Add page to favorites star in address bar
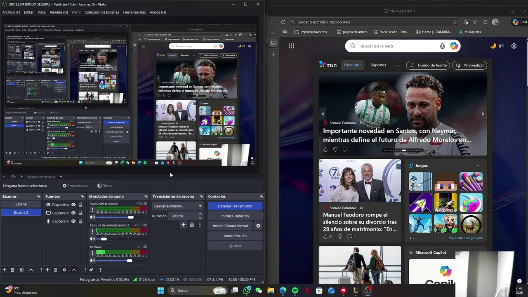The height and width of the screenshot is (297, 528). pos(455,22)
